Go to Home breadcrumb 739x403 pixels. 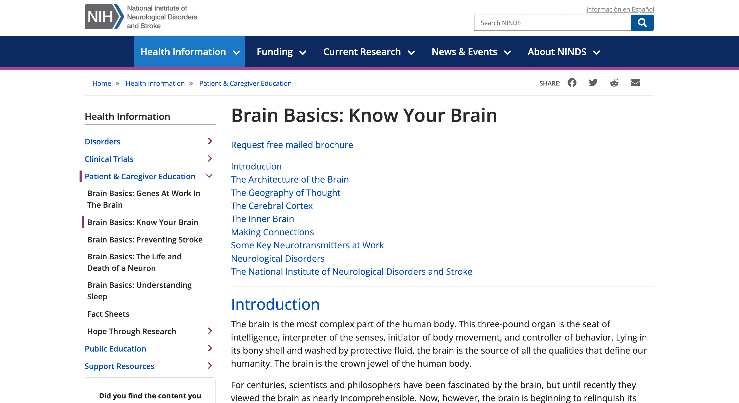click(x=102, y=83)
